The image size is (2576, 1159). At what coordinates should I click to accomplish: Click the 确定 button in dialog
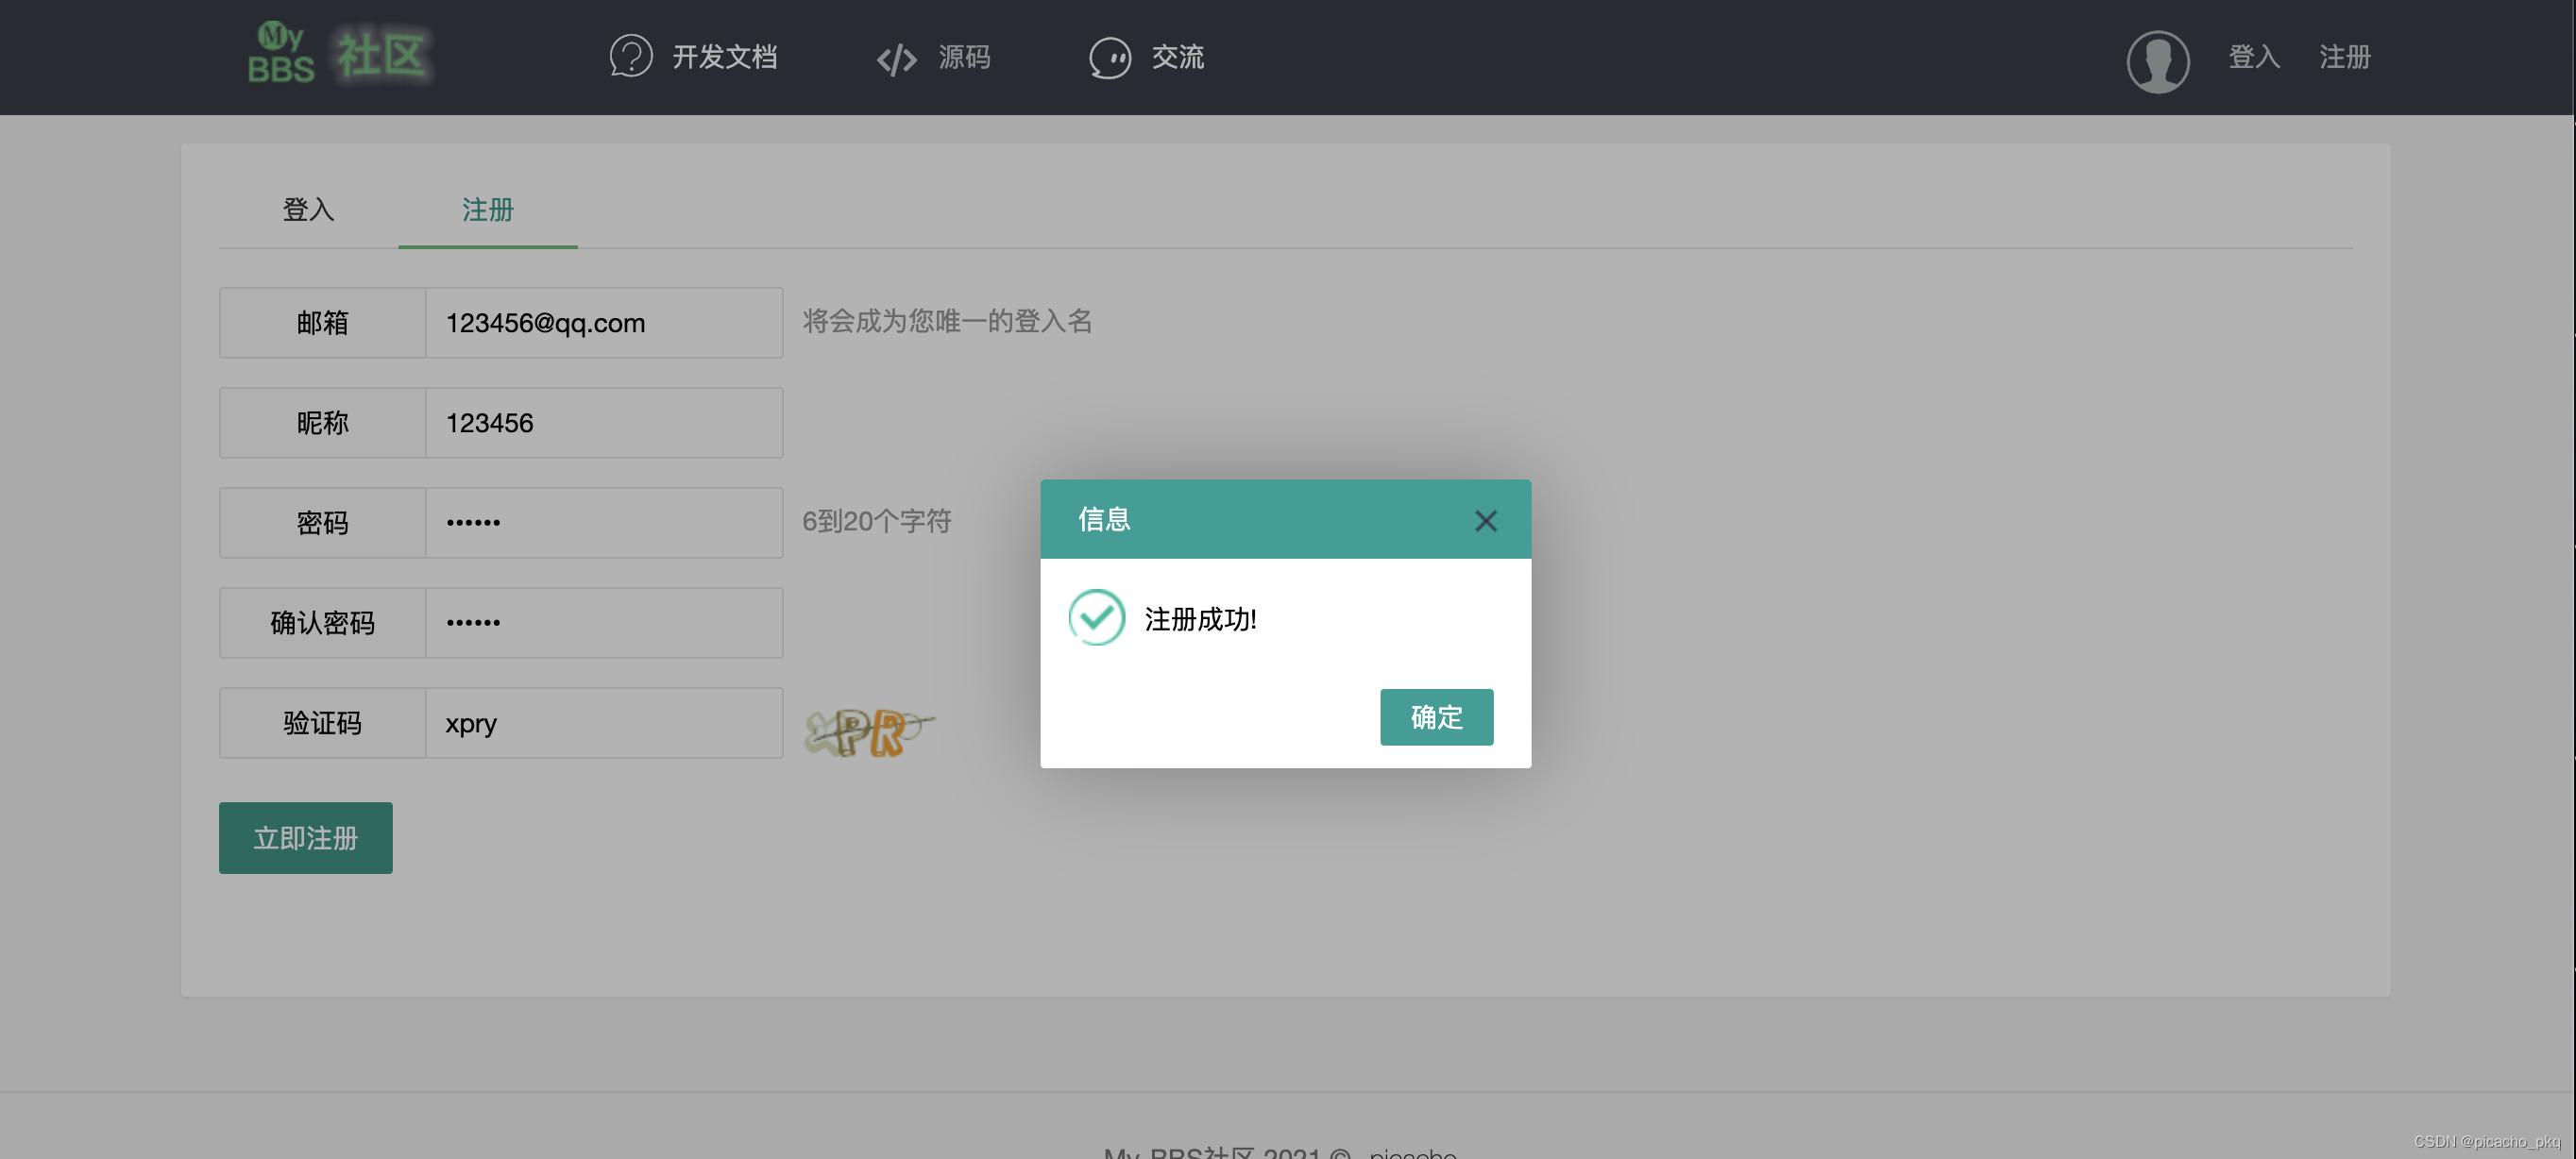click(1436, 716)
